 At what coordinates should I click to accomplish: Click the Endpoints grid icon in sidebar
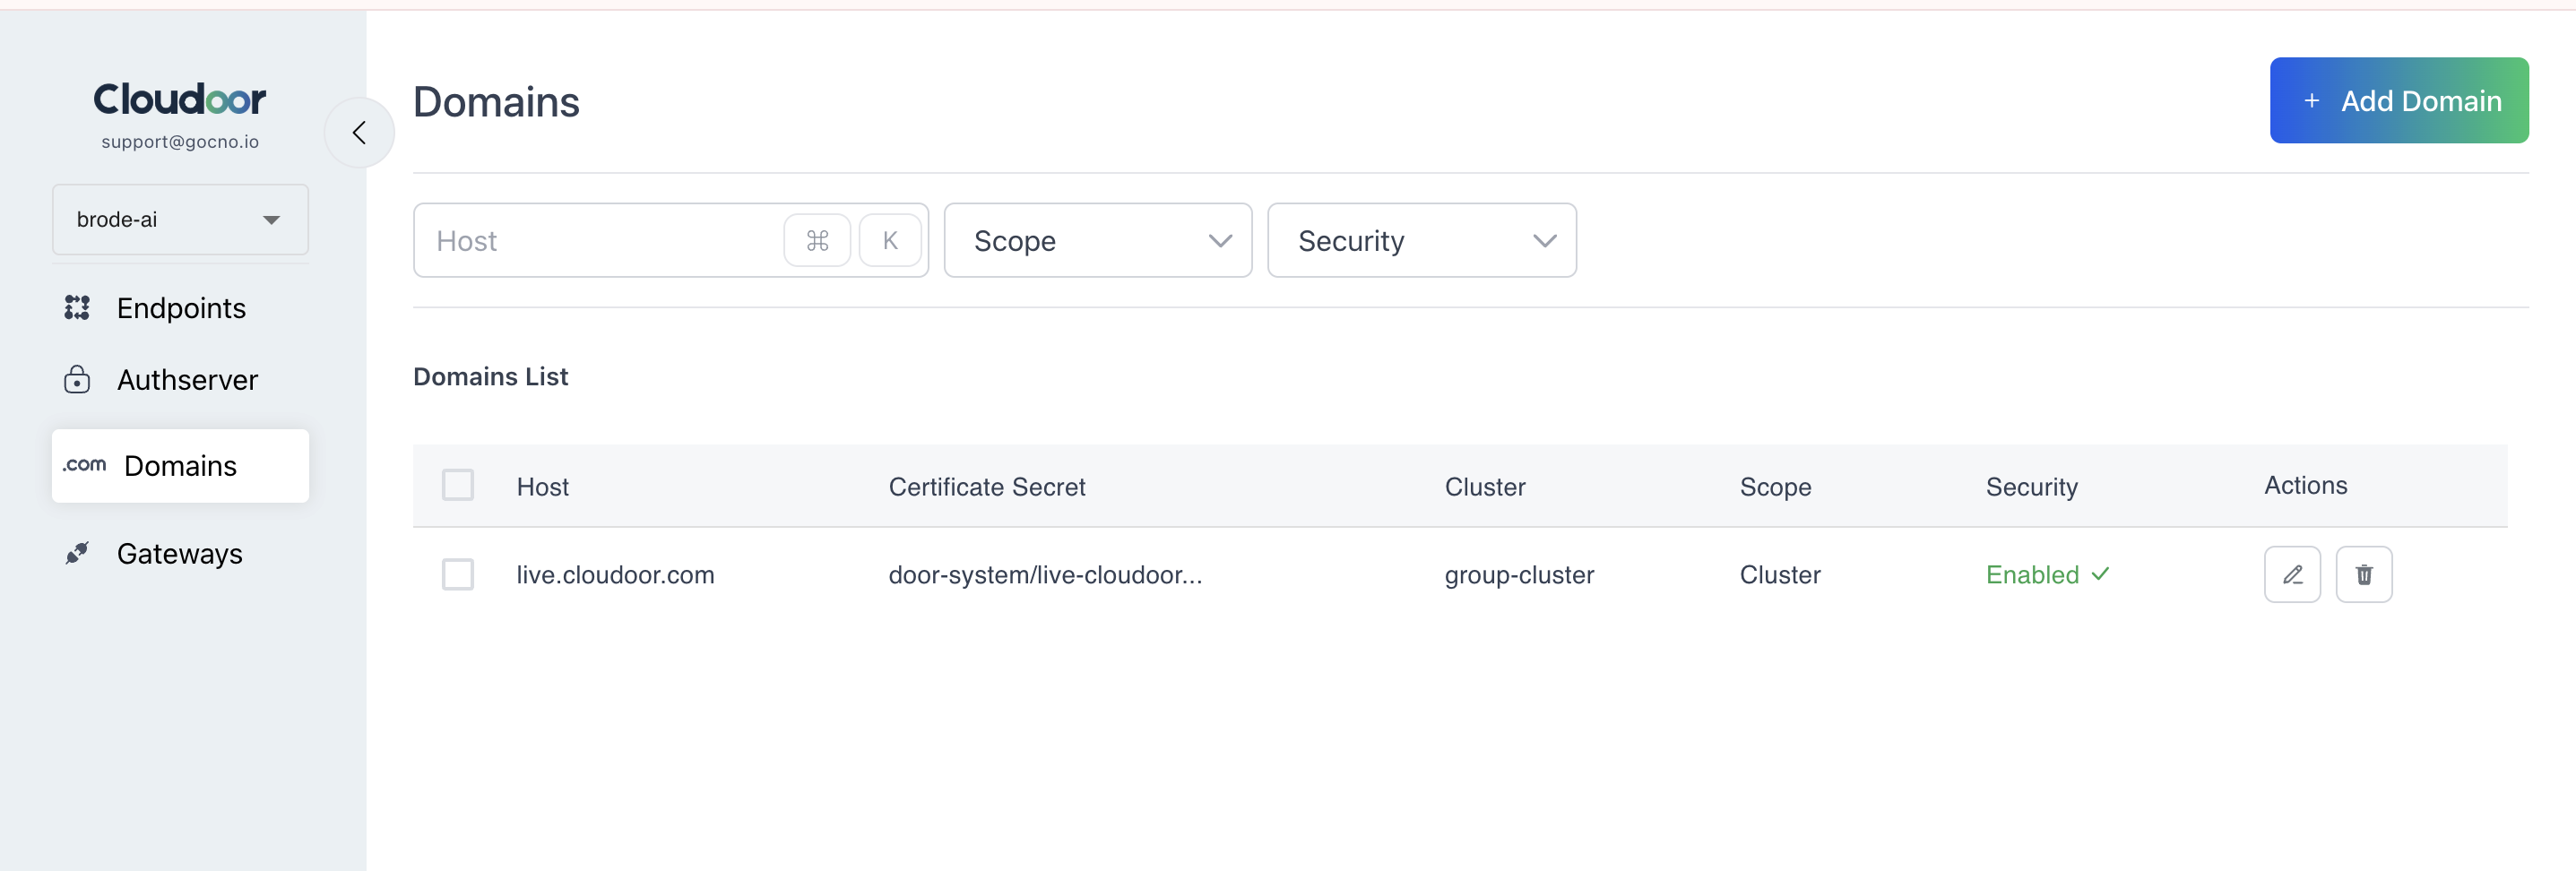(x=77, y=308)
